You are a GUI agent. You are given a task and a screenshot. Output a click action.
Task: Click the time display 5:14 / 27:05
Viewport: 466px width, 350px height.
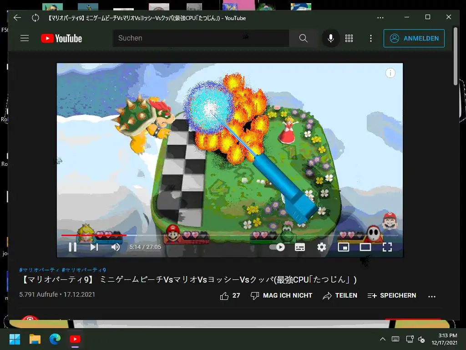click(x=145, y=247)
